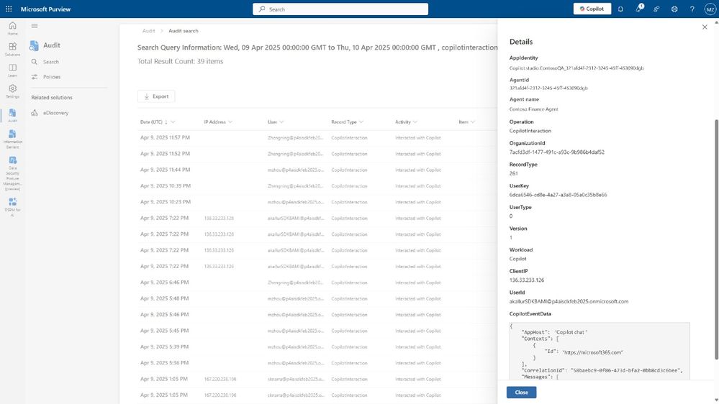Open the settings gear in the top bar
Image resolution: width=719 pixels, height=404 pixels.
point(674,9)
